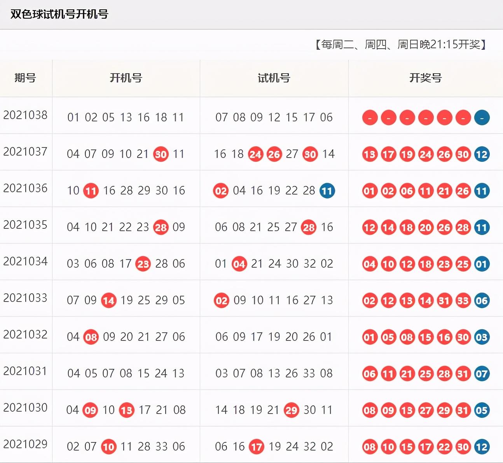The width and height of the screenshot is (503, 463).
Task: Click blue ball 11 in 2021036 开奖号
Action: (482, 191)
